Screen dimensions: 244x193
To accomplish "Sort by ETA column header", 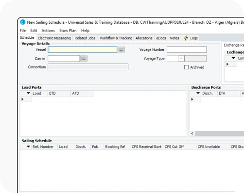I will tap(229, 93).
